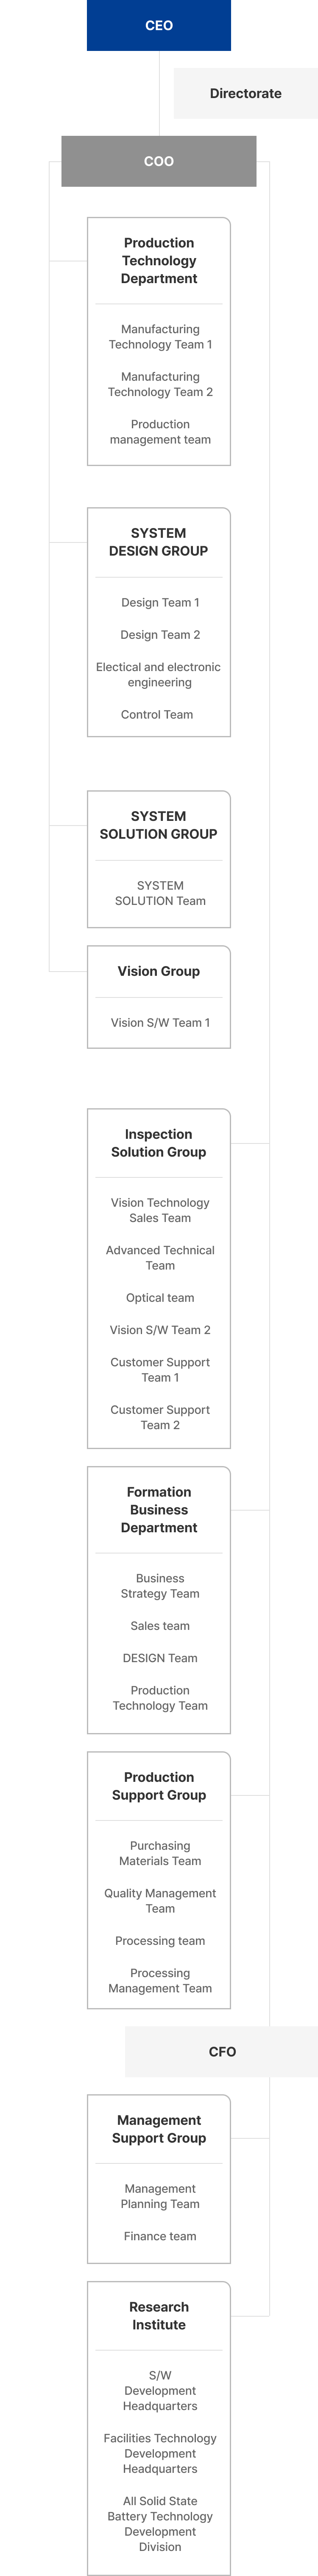Viewport: 318px width, 2576px height.
Task: Click the COO header box
Action: point(159,161)
